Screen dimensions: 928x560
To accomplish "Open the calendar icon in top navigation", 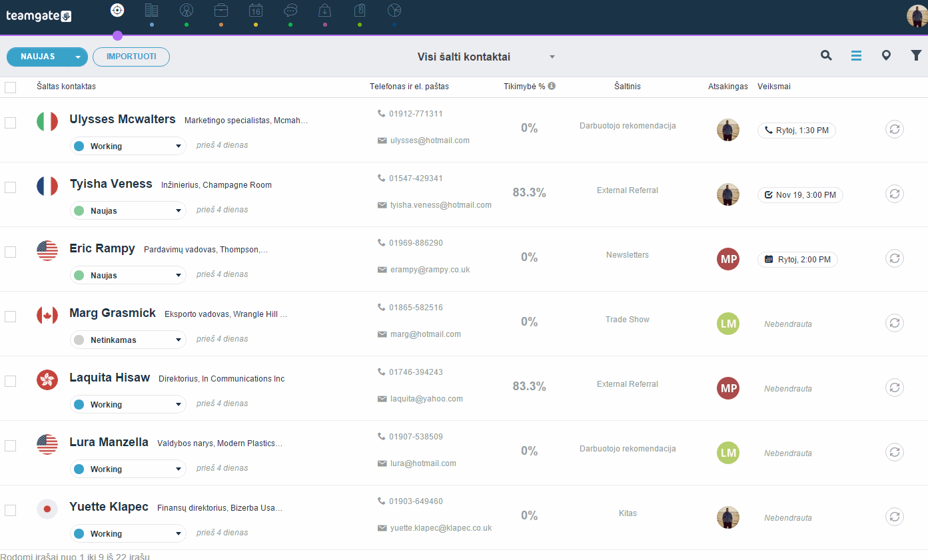I will [256, 10].
